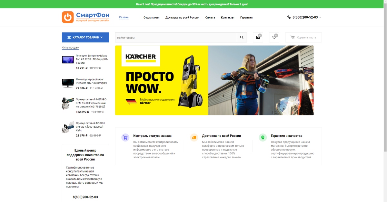Image resolution: width=387 pixels, height=202 pixels.
Task: Click Единый центр поддержки клиентов heading
Action: click(85, 155)
